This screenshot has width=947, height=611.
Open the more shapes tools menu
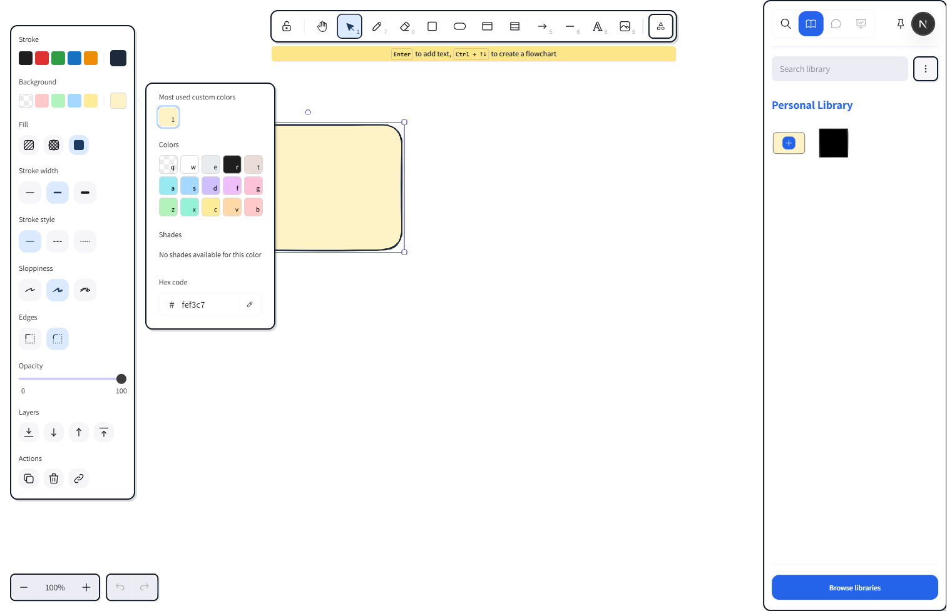click(660, 26)
